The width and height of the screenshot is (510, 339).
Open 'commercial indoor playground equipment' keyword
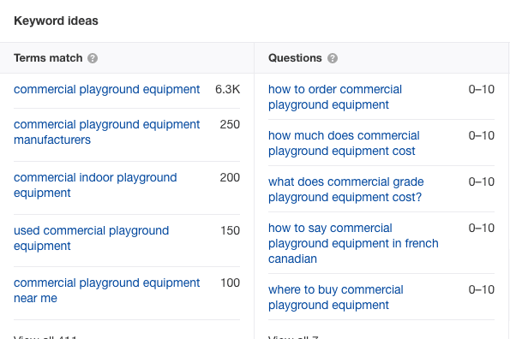[x=95, y=185]
